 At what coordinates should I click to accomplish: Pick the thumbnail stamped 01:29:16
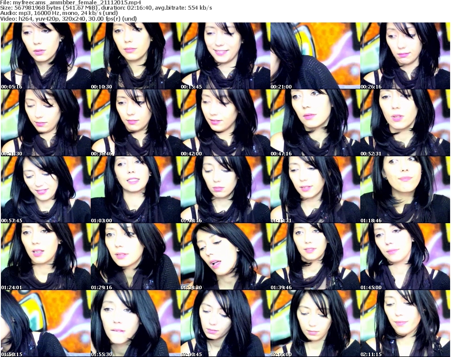click(136, 257)
